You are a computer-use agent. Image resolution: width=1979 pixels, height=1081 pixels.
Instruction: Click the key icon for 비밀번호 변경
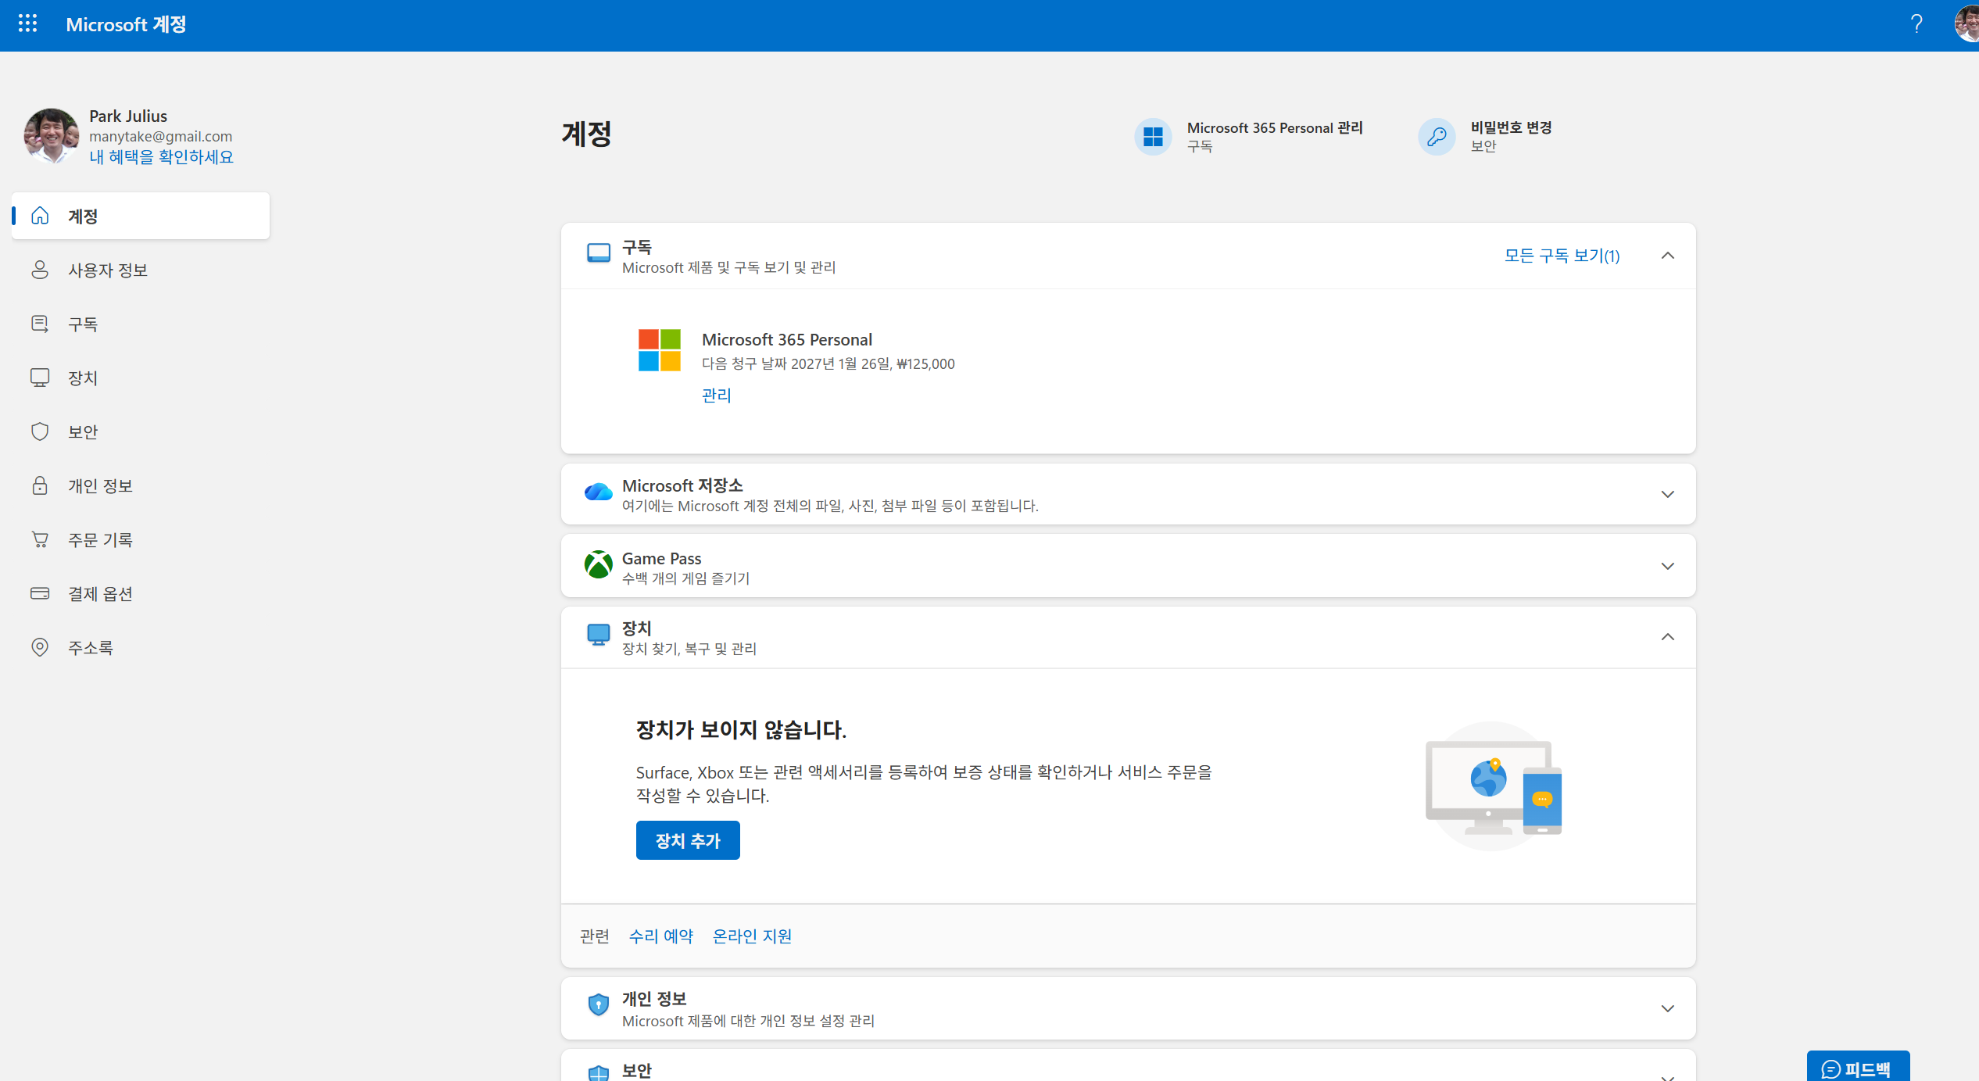point(1437,137)
